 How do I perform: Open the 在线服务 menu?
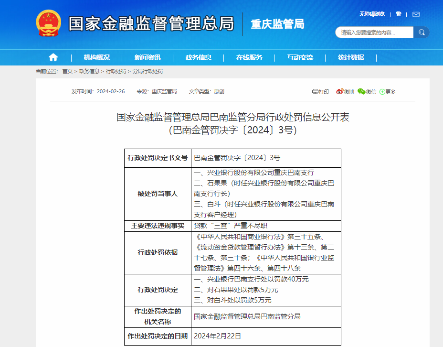tap(250, 57)
